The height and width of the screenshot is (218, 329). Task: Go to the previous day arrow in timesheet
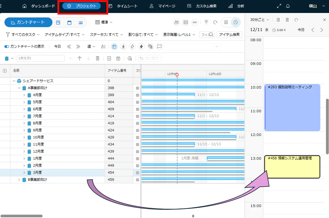click(313, 30)
